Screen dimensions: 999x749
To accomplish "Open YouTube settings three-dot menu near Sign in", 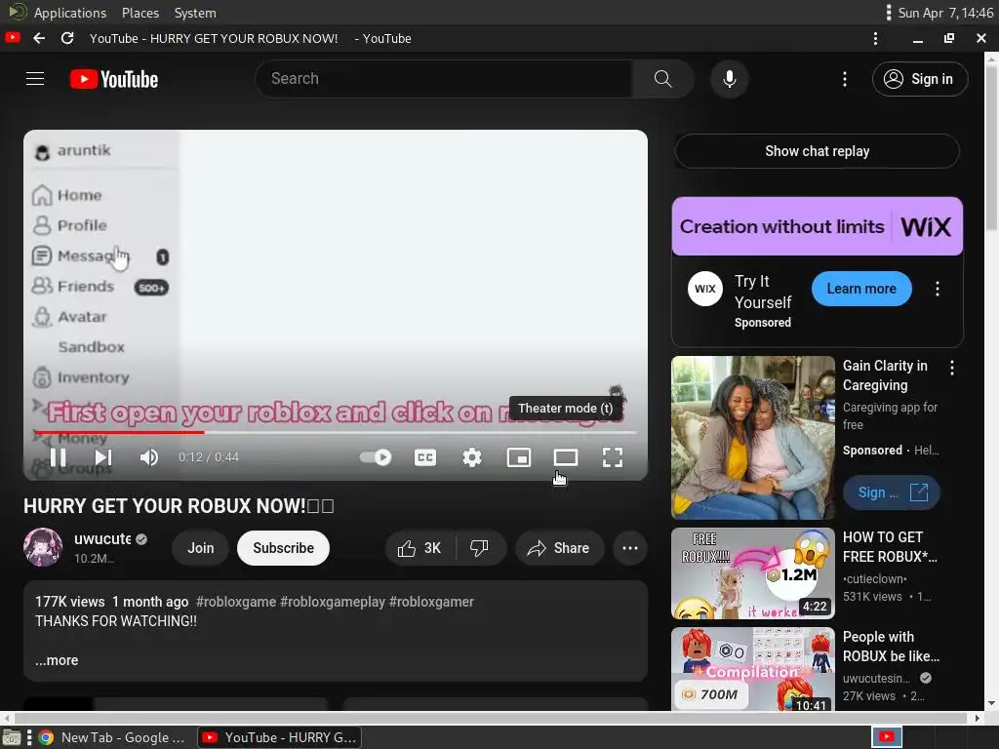I will [845, 79].
